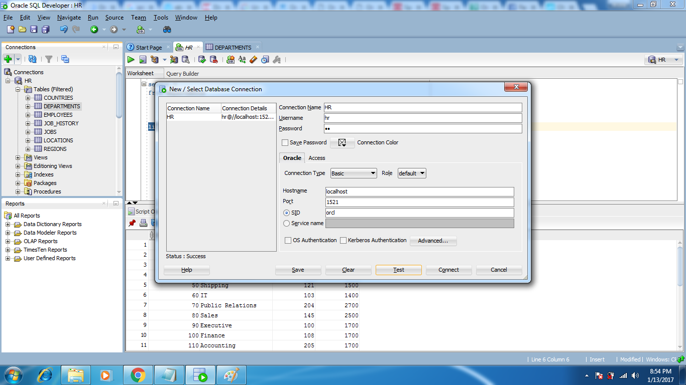Click the Save All toolbar icon
Viewport: 686px width, 385px height.
pyautogui.click(x=45, y=30)
